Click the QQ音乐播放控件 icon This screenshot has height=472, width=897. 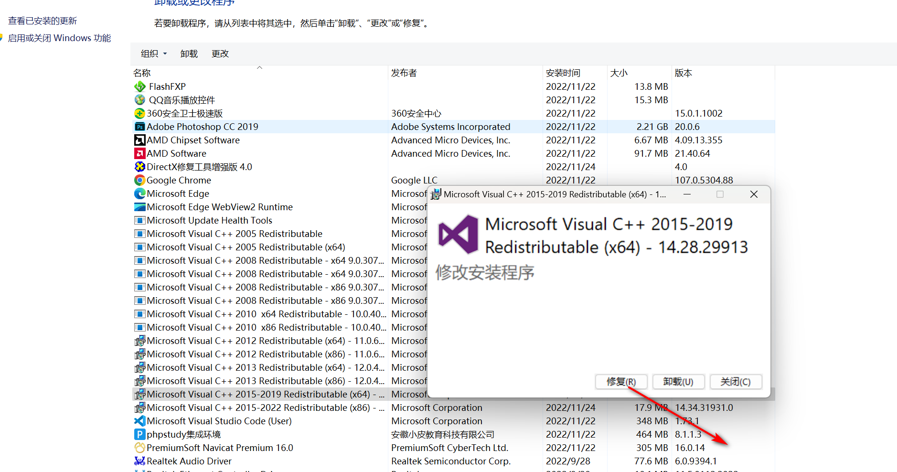tap(140, 100)
